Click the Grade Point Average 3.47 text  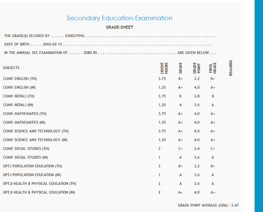point(208,205)
